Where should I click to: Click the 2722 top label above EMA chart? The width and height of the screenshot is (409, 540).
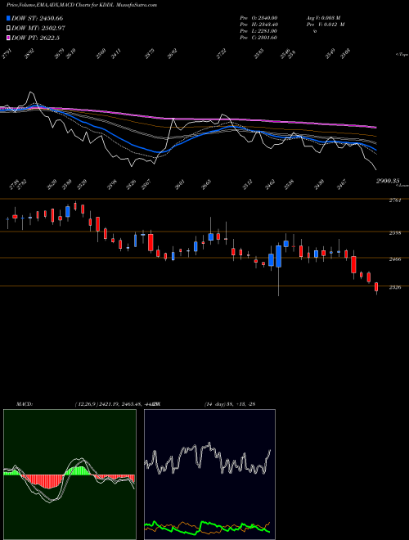pos(222,54)
